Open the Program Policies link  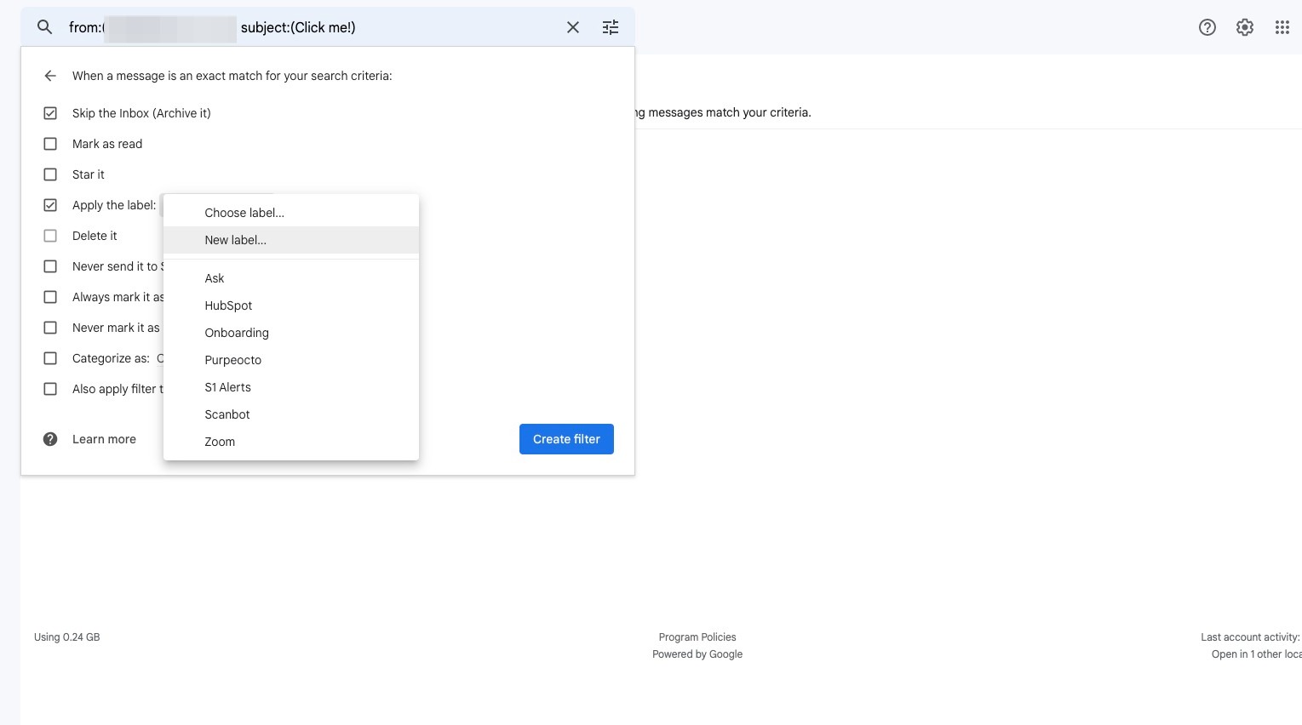pos(697,637)
